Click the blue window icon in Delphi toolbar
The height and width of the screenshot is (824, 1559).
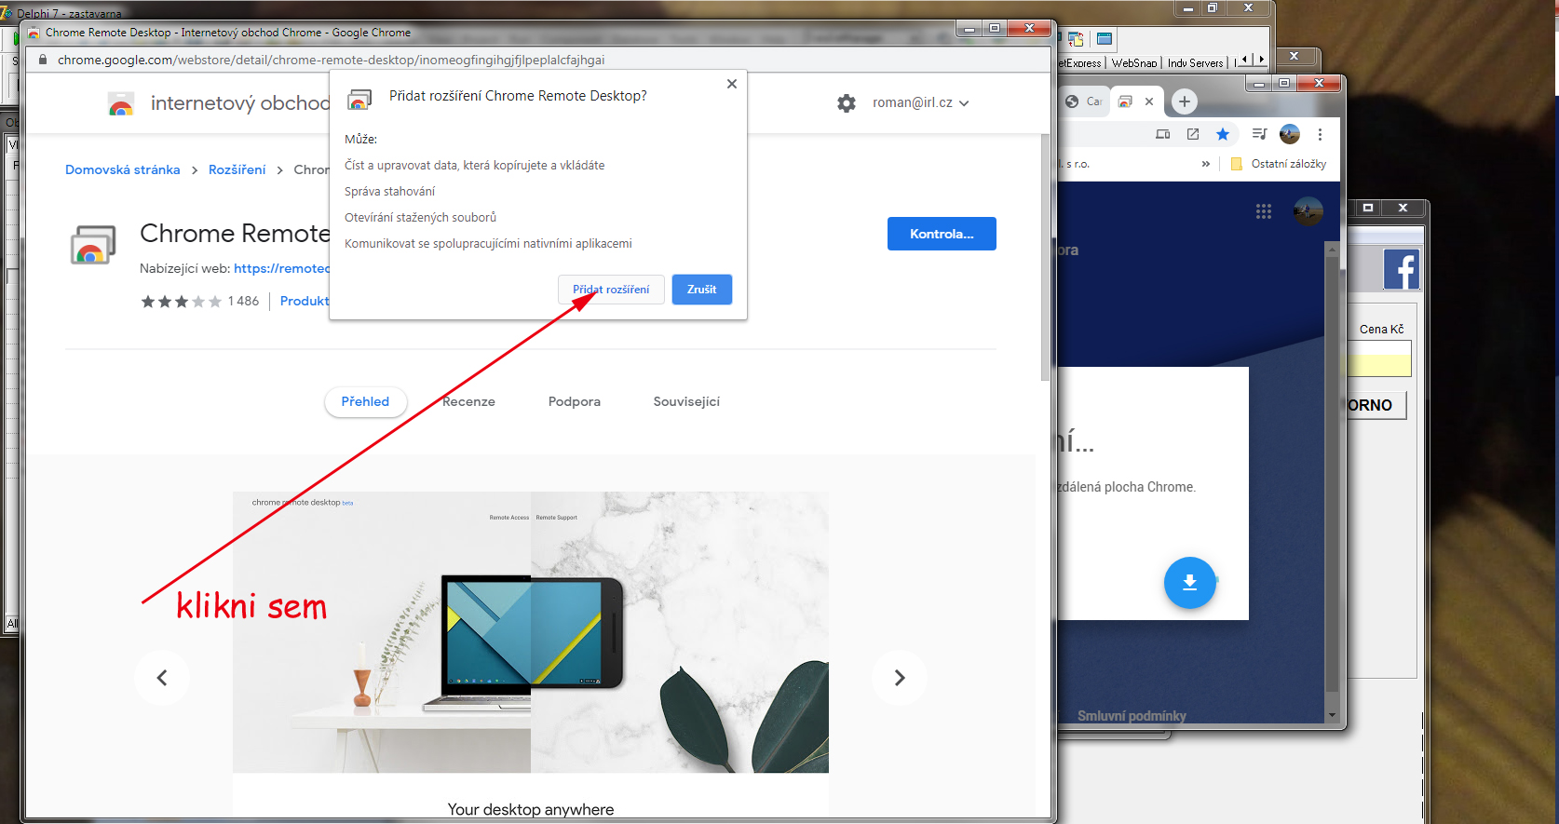(1105, 39)
